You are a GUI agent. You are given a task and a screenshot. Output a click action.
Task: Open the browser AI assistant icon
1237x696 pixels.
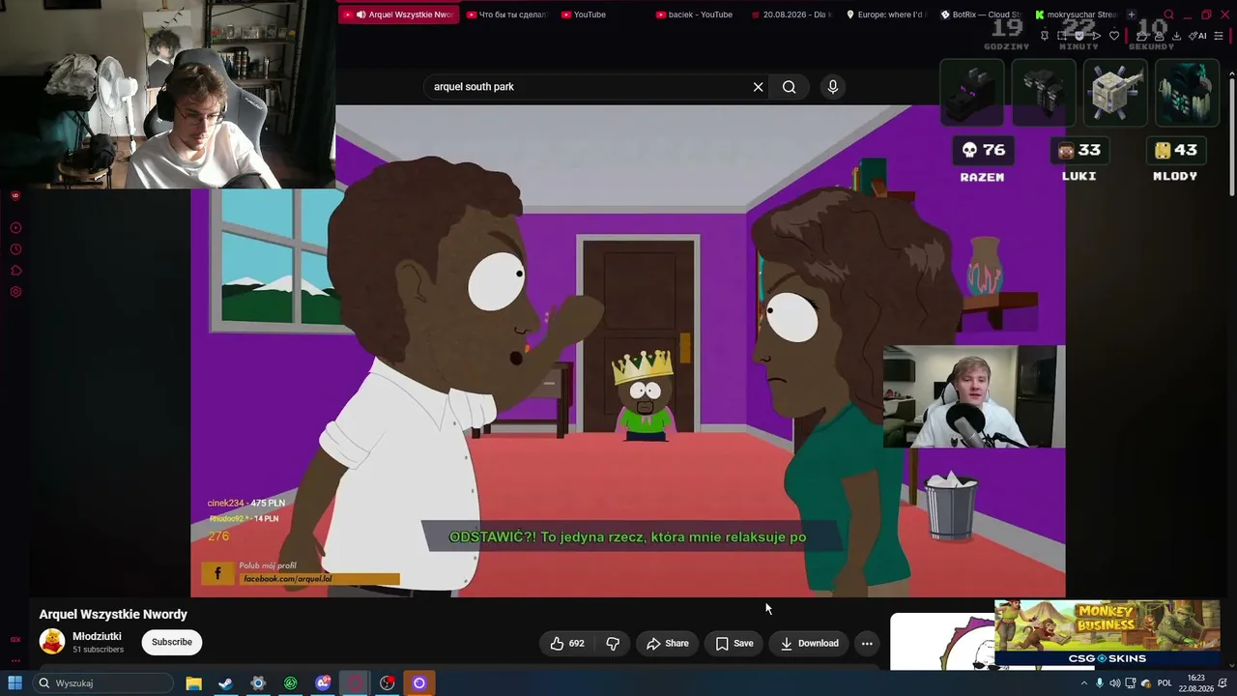point(1198,36)
